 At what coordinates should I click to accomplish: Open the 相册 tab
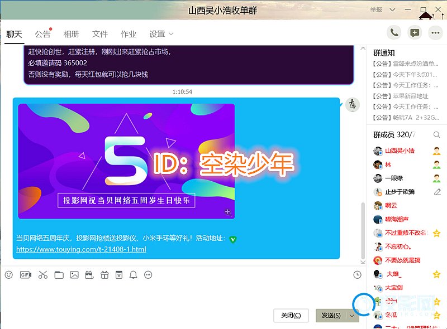tap(72, 34)
